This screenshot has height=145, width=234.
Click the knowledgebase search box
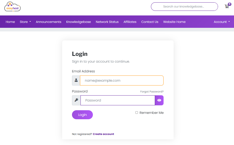(x=184, y=6)
